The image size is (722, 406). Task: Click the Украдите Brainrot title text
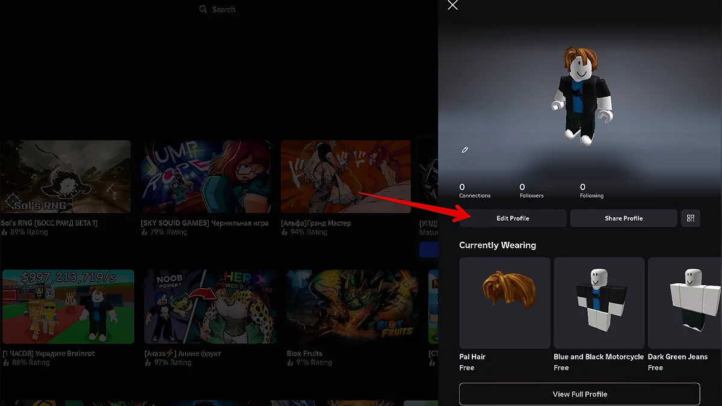(x=49, y=354)
